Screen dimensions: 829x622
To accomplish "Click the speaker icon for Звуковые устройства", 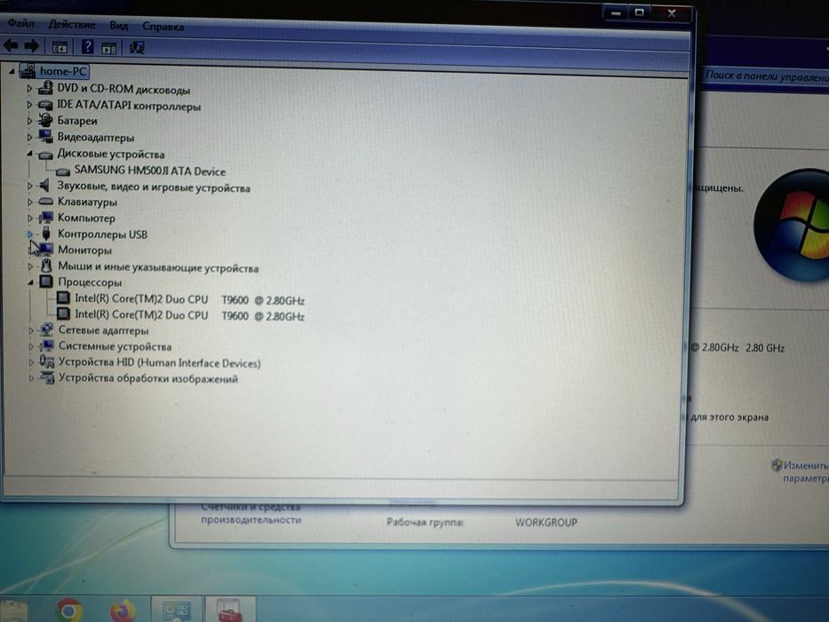I will (45, 185).
